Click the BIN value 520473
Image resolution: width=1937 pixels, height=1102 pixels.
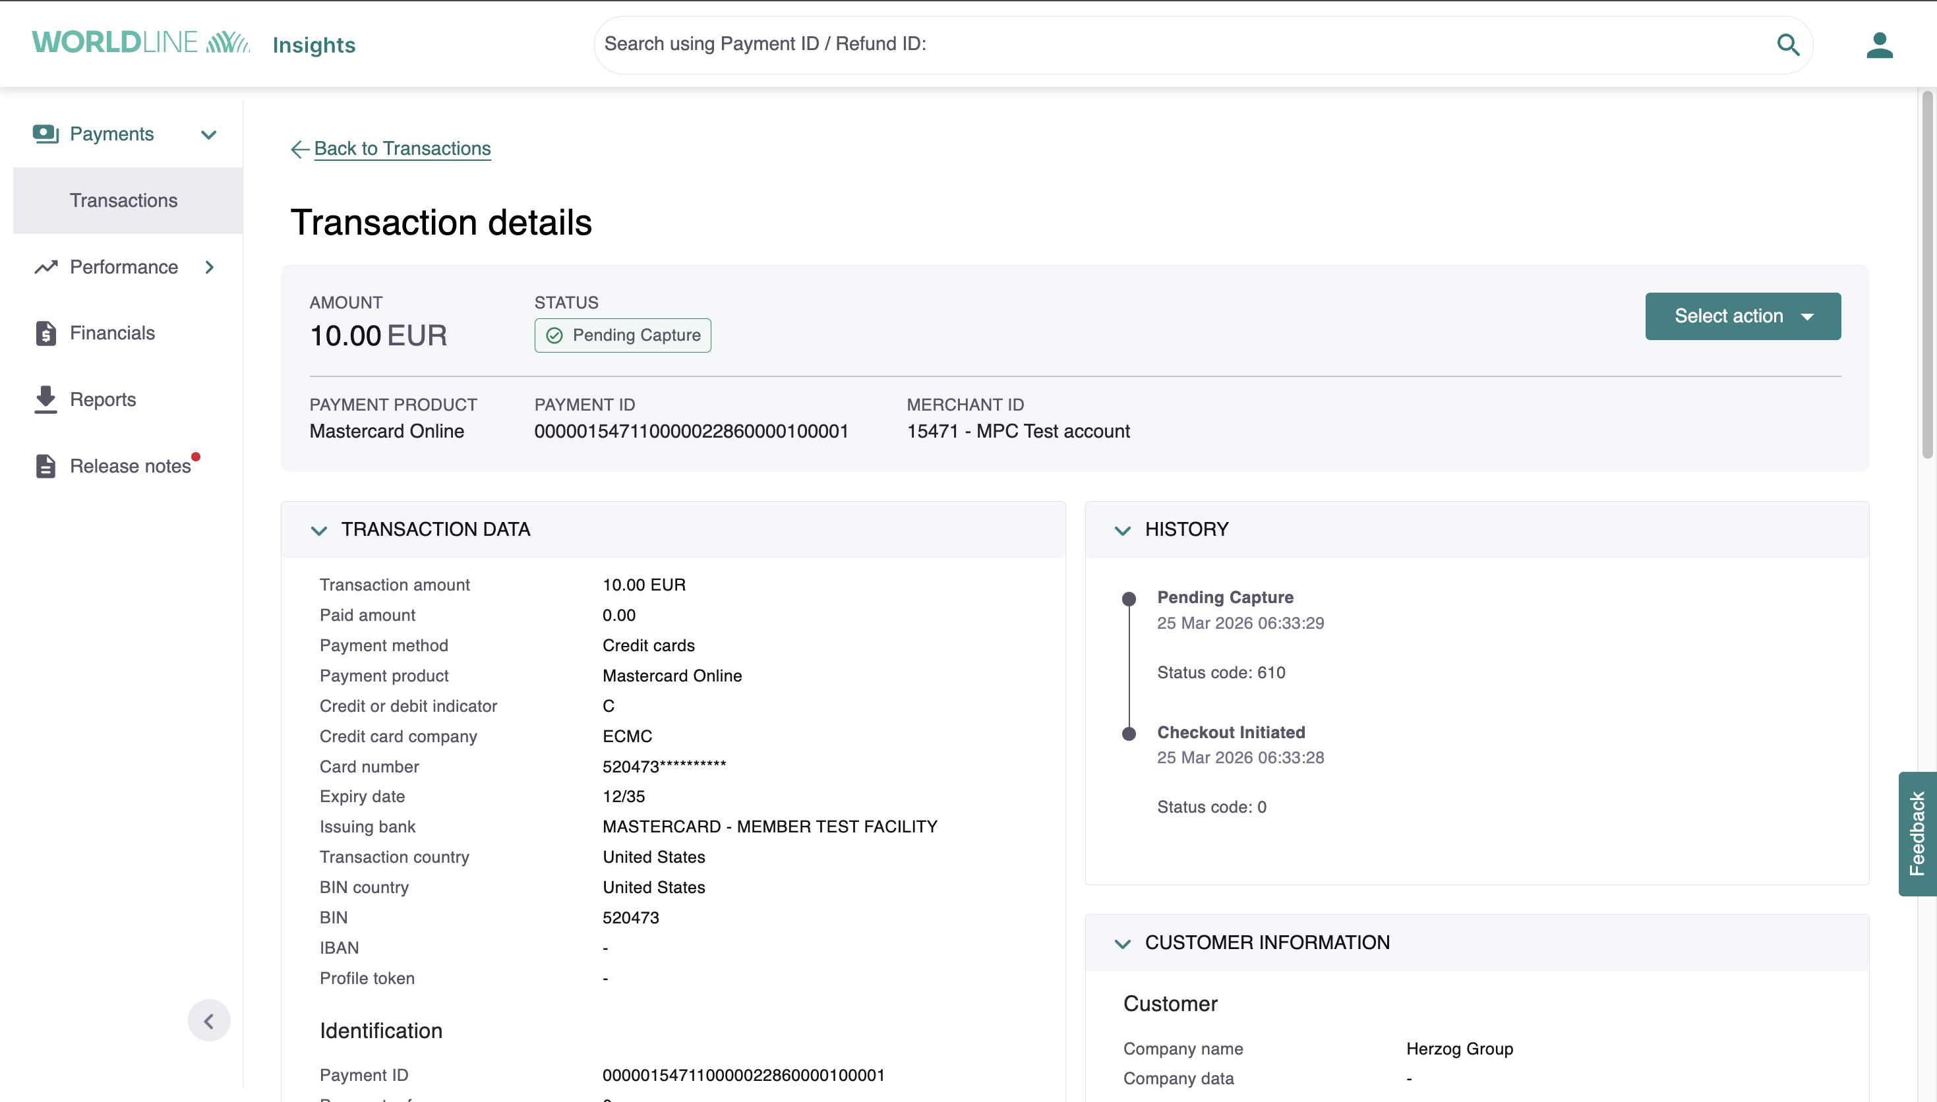[x=630, y=917]
